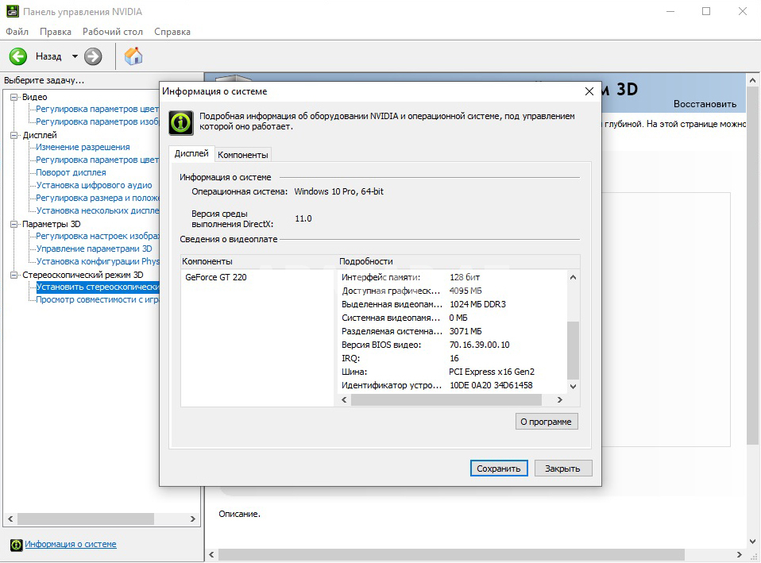Click task tree scroll left arrow
The height and width of the screenshot is (563, 761).
[x=10, y=519]
